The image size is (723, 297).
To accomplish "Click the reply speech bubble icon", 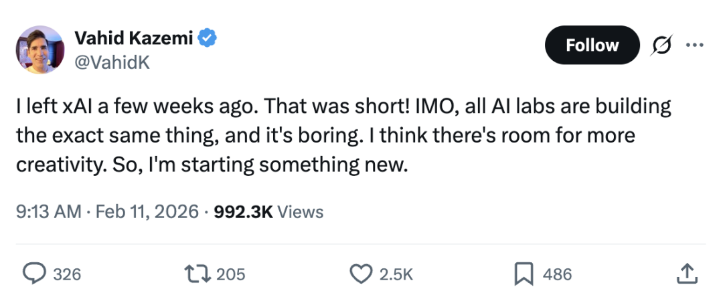I will click(x=33, y=273).
